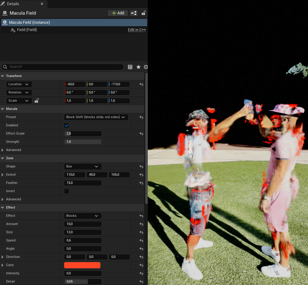This screenshot has width=308, height=285.
Task: Open the Rotation type dropdown
Action: point(19,93)
